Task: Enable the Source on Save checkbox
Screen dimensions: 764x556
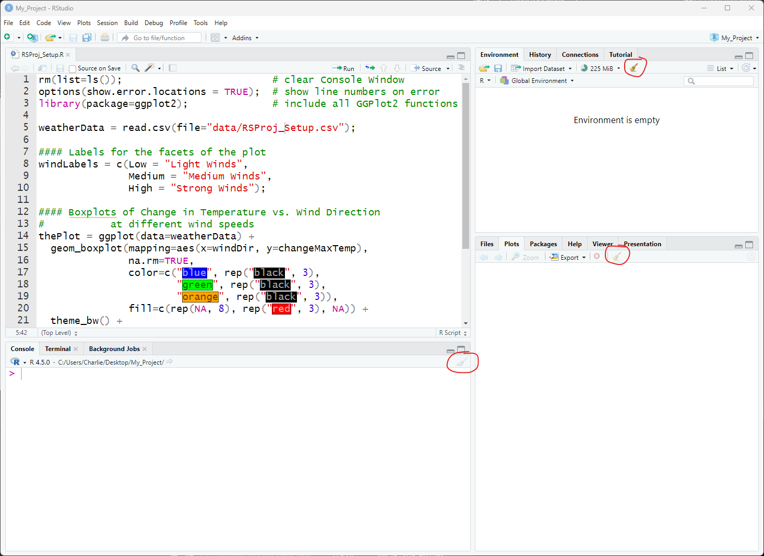Action: [73, 69]
